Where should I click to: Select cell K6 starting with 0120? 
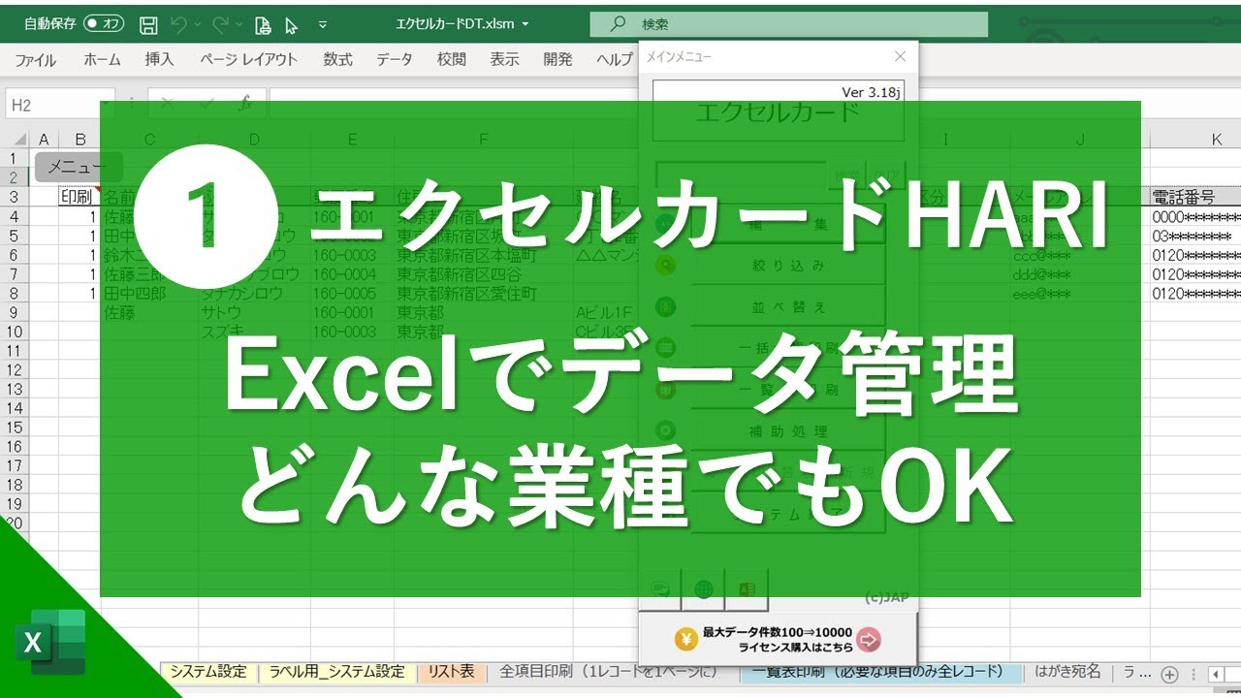click(x=1195, y=255)
